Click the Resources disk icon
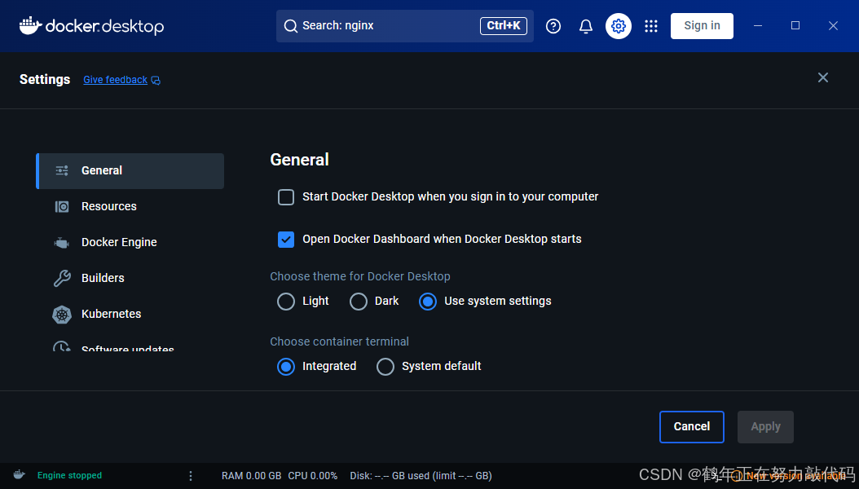The height and width of the screenshot is (489, 859). click(62, 206)
